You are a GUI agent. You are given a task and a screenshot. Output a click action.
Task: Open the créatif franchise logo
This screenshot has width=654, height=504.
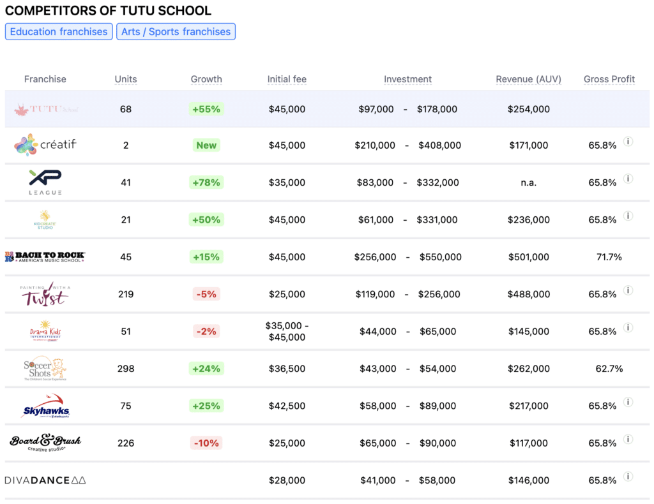45,145
